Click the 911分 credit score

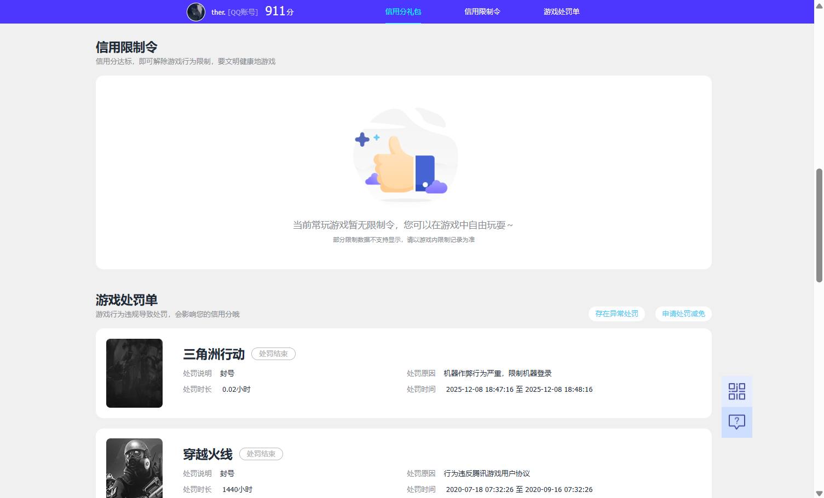coord(279,11)
